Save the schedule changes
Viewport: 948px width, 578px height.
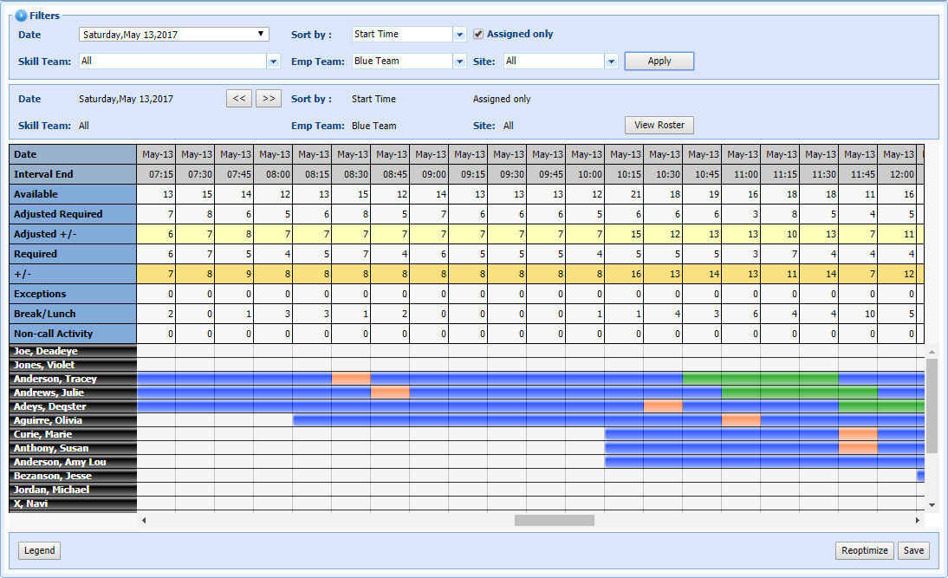pos(913,550)
